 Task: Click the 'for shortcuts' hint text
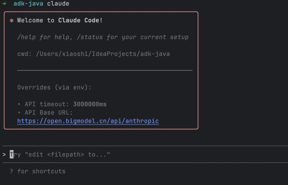click(x=41, y=171)
